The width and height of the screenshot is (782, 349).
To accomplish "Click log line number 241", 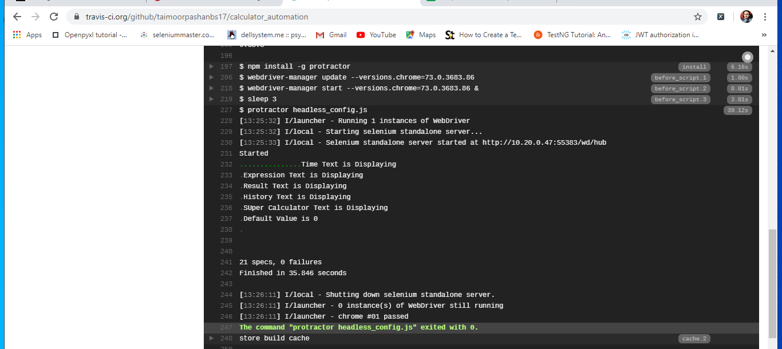I will pyautogui.click(x=226, y=262).
